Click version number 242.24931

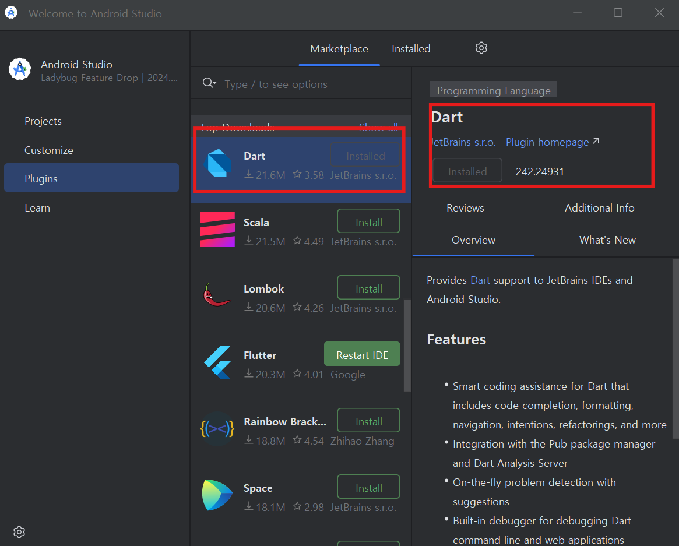tap(540, 172)
